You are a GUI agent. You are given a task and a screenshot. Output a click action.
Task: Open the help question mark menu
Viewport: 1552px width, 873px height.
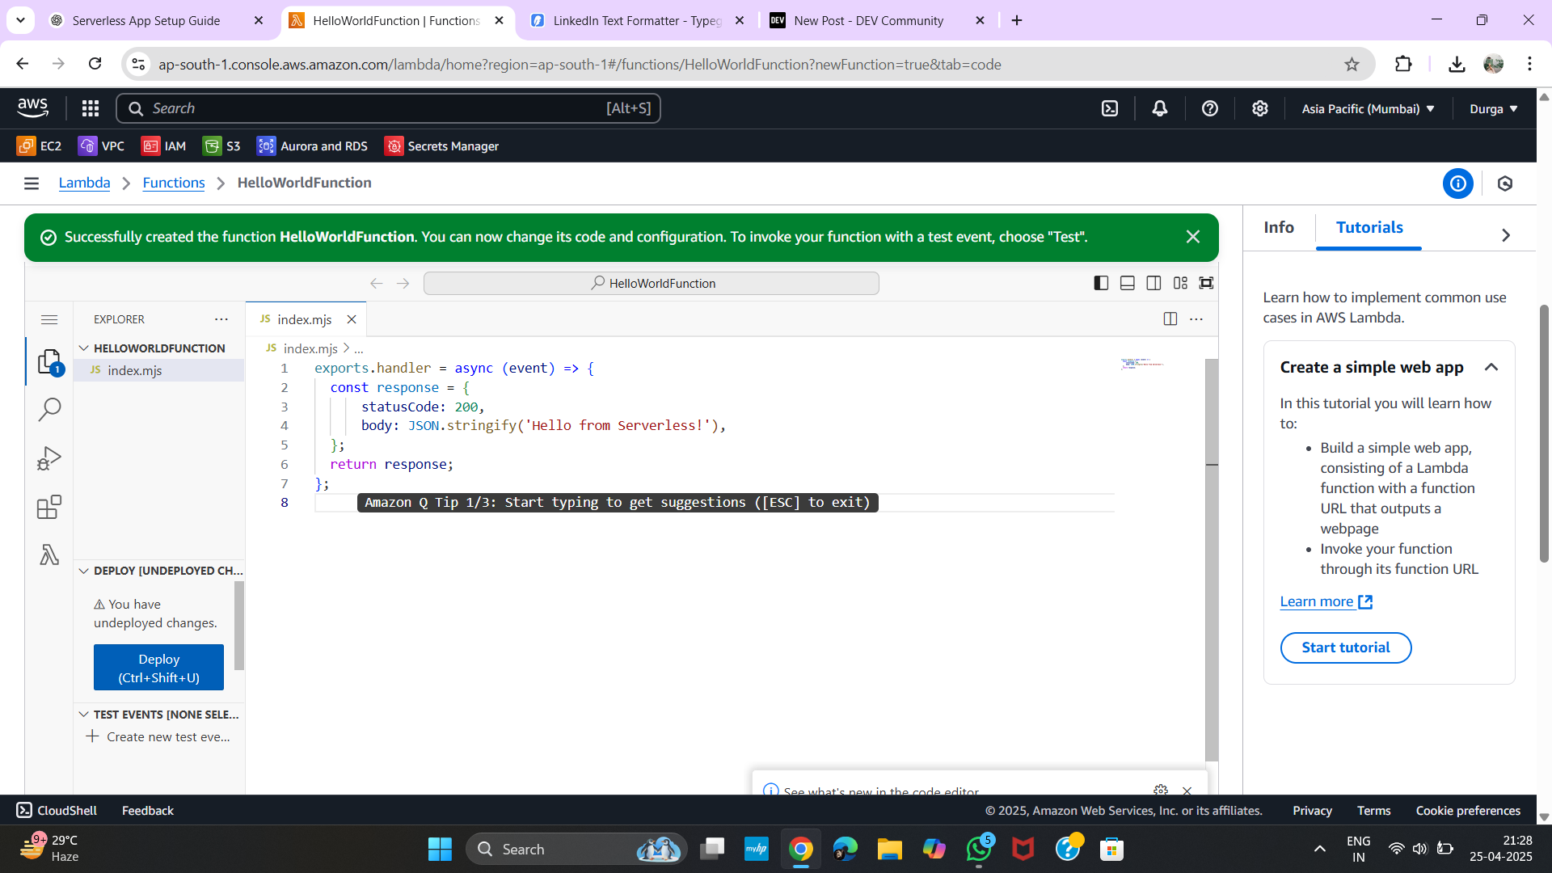[1210, 108]
